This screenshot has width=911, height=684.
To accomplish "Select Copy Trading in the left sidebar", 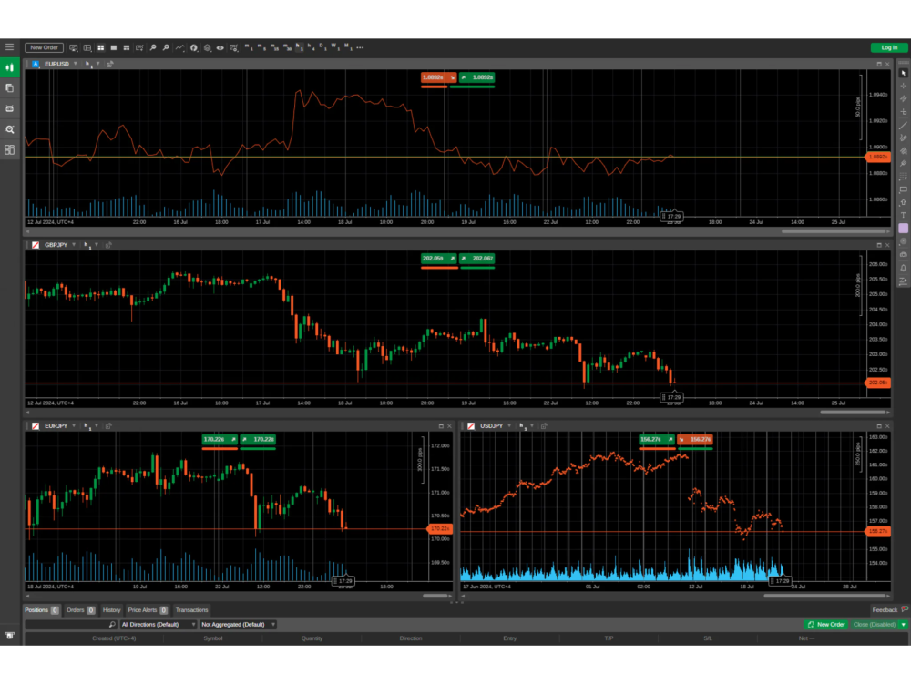I will point(10,87).
